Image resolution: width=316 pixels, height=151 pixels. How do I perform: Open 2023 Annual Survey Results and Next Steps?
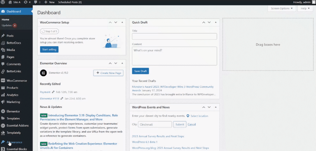(158, 136)
